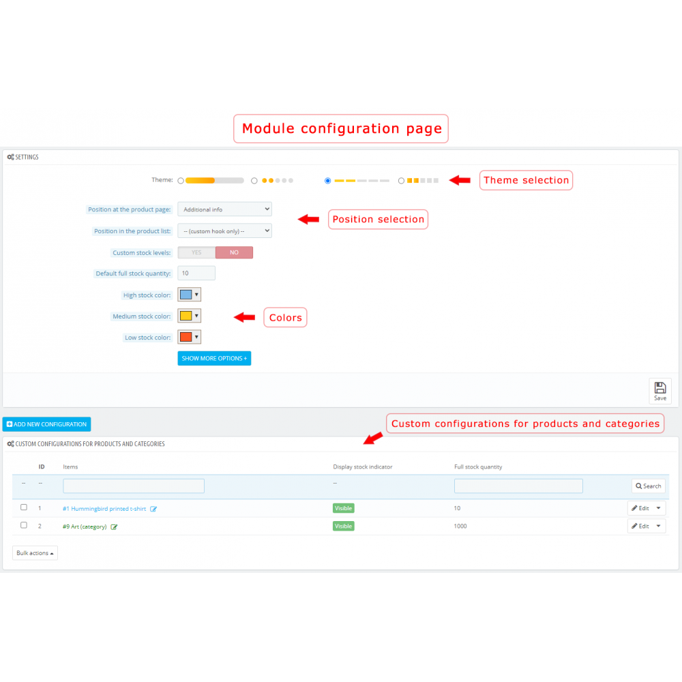Click the Custom Configurations gear icon
The height and width of the screenshot is (682, 682).
(x=10, y=443)
